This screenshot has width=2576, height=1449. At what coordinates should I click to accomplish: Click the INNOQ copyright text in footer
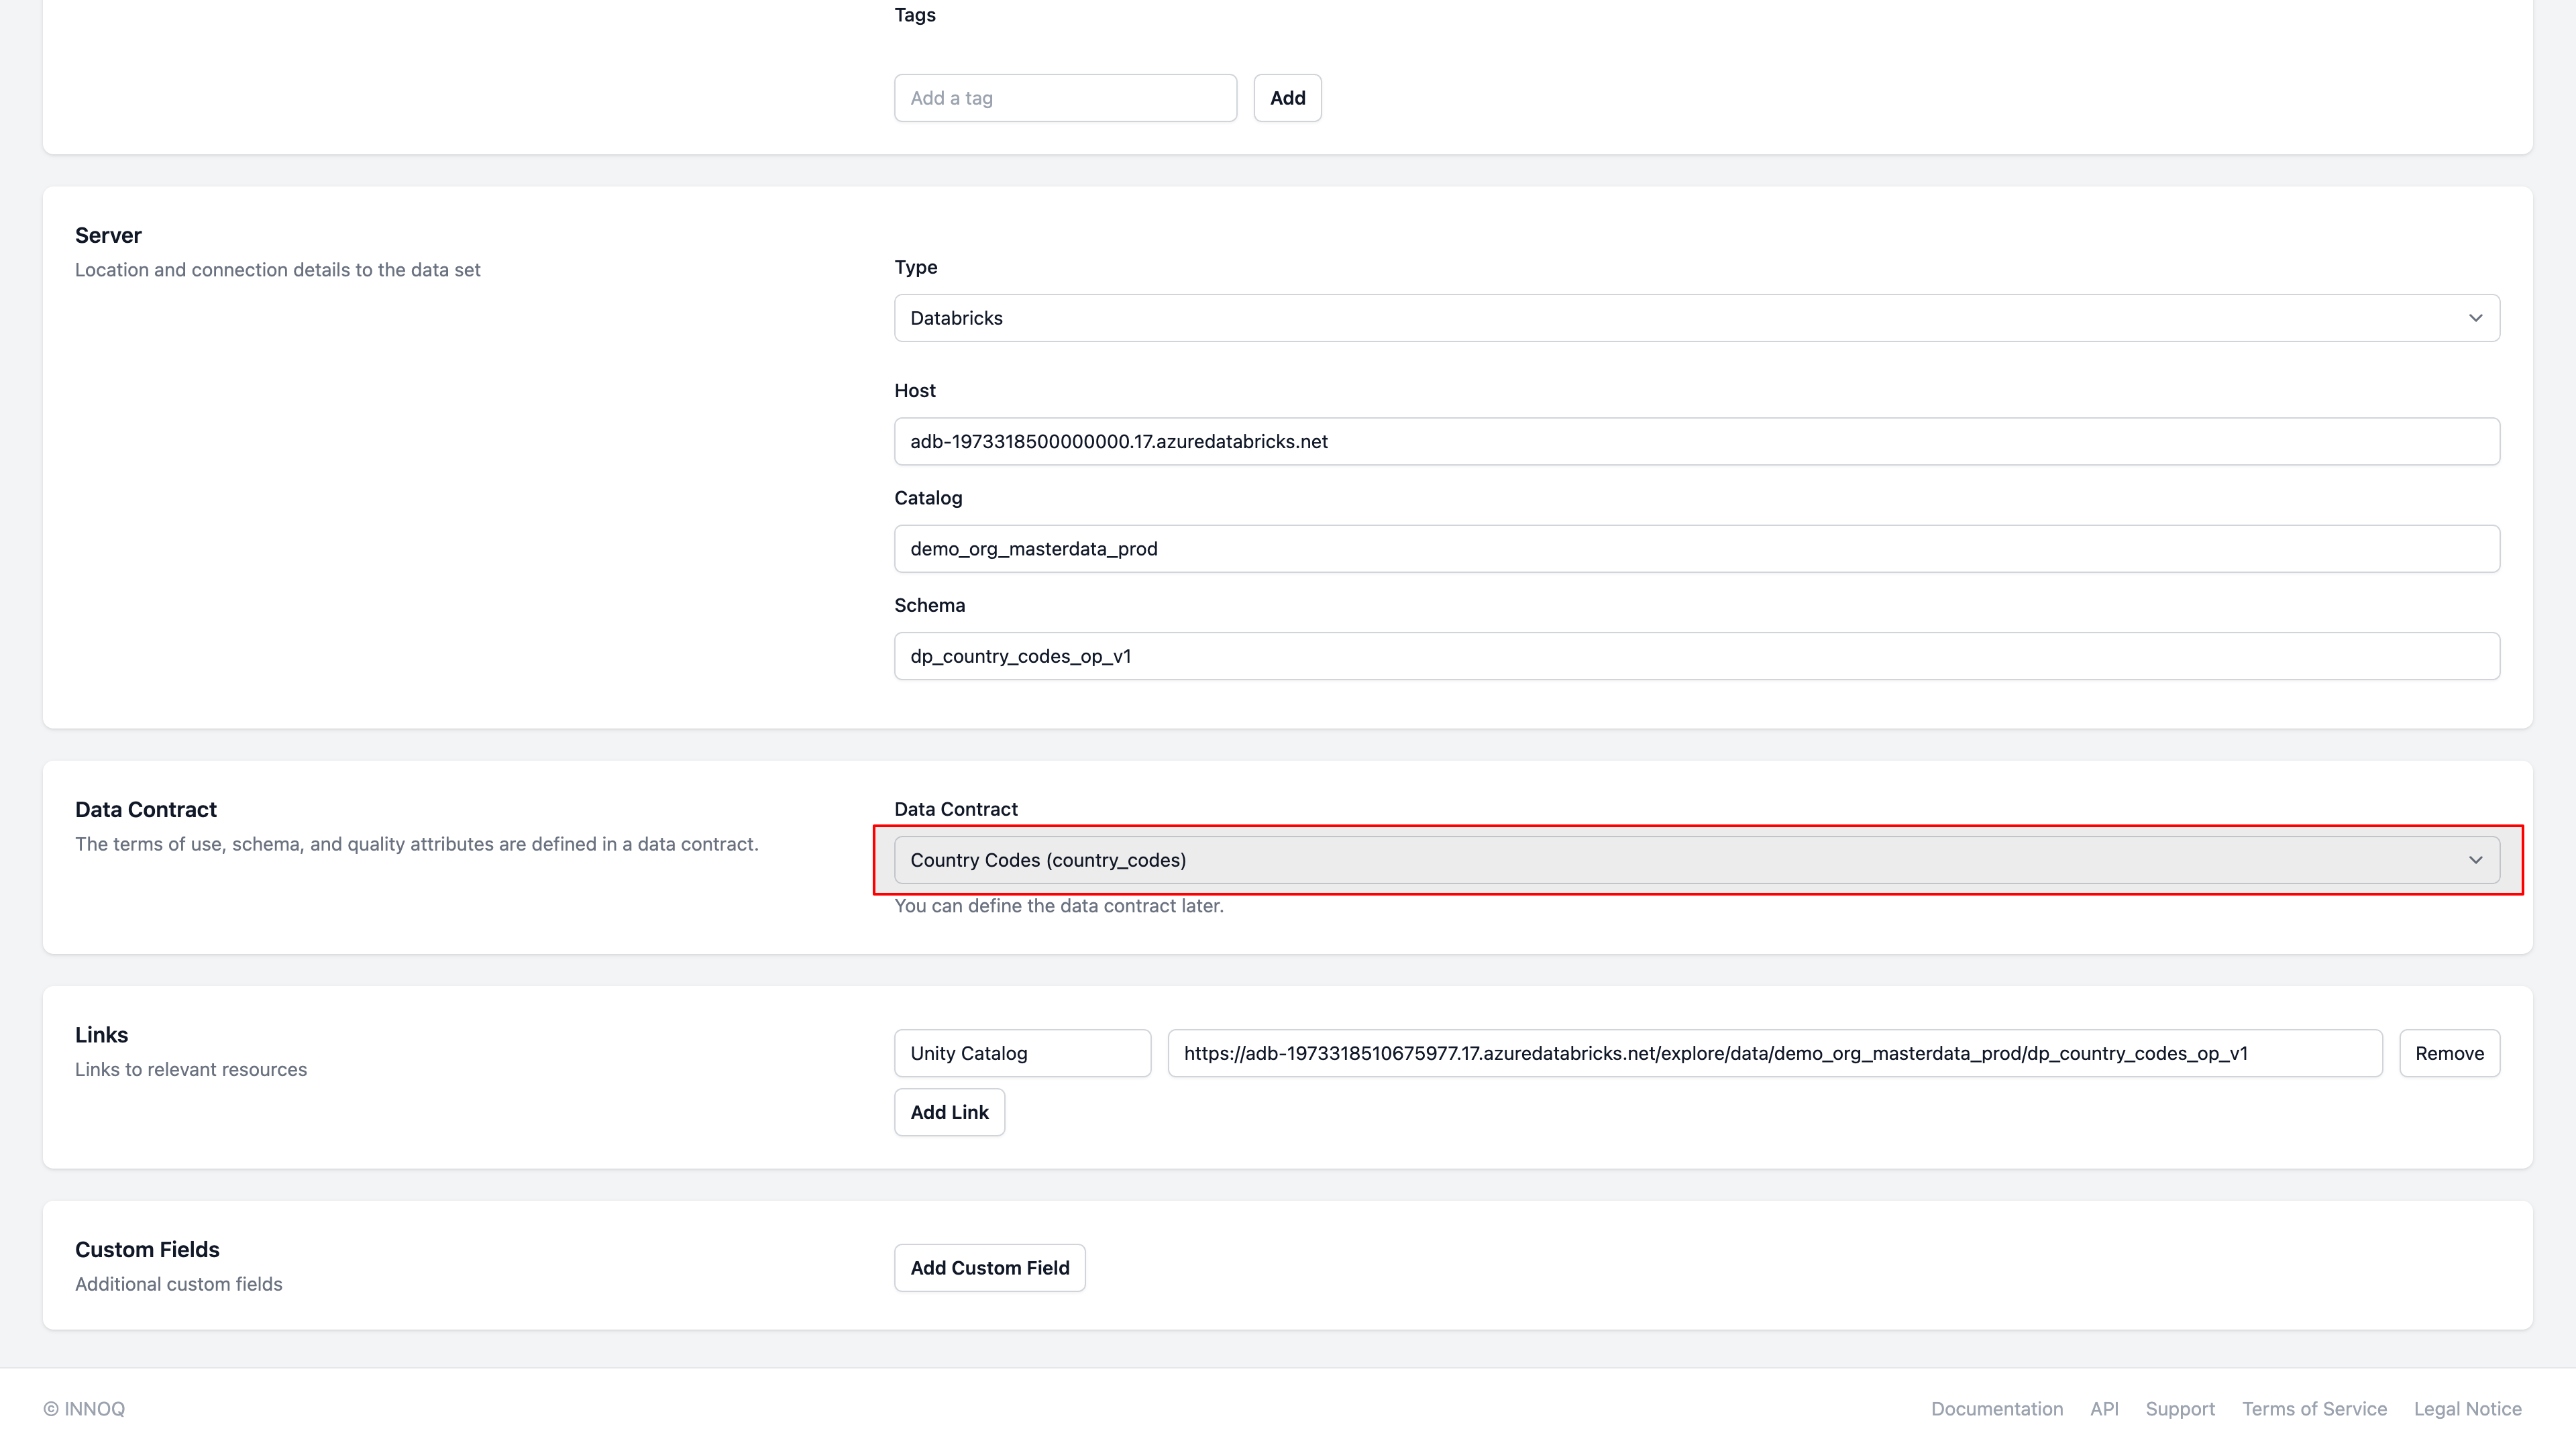[84, 1409]
